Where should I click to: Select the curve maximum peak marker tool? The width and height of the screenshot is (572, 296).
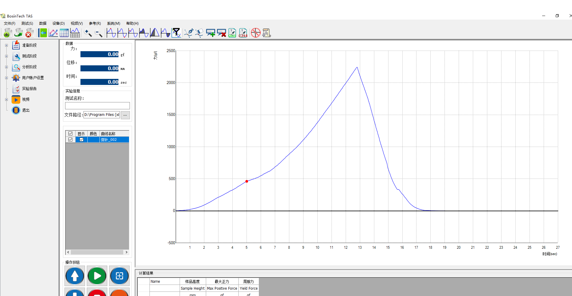pos(111,33)
